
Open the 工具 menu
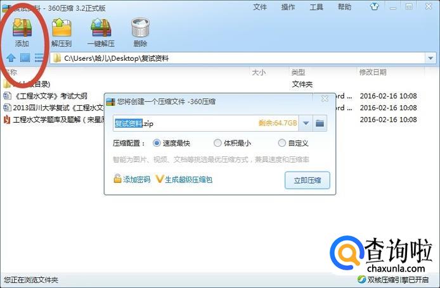316,7
